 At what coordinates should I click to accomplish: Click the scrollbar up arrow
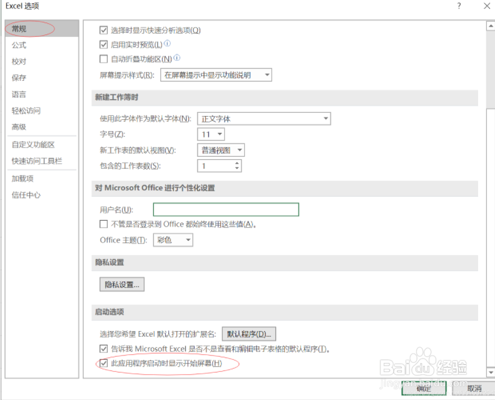[x=490, y=26]
